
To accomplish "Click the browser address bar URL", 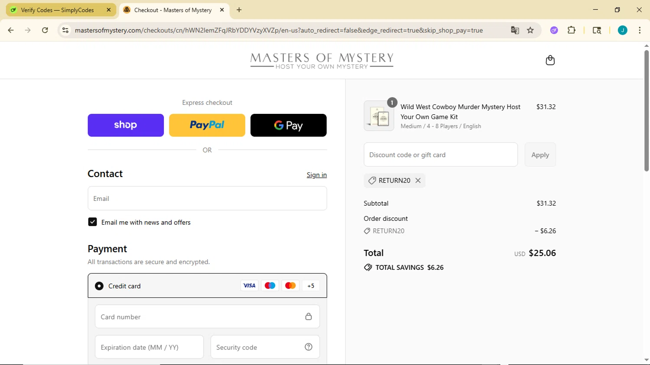I will 279,30.
